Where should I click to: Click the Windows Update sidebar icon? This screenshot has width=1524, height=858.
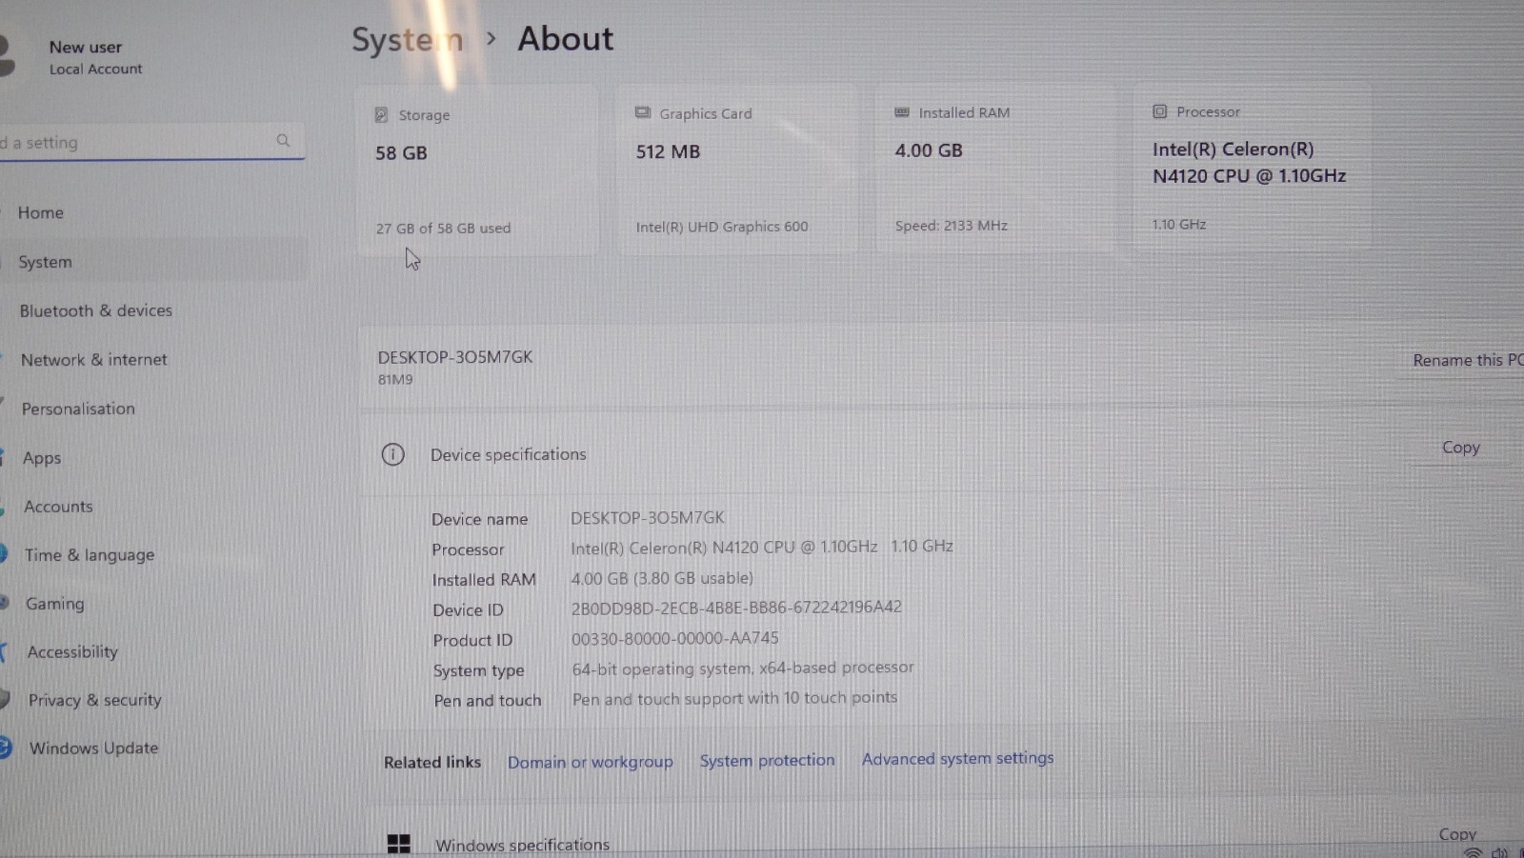[5, 748]
